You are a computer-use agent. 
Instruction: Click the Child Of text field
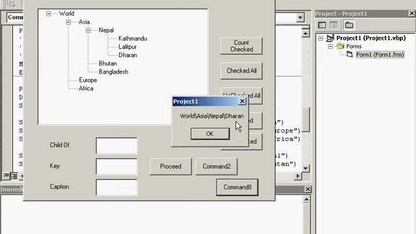pyautogui.click(x=117, y=146)
